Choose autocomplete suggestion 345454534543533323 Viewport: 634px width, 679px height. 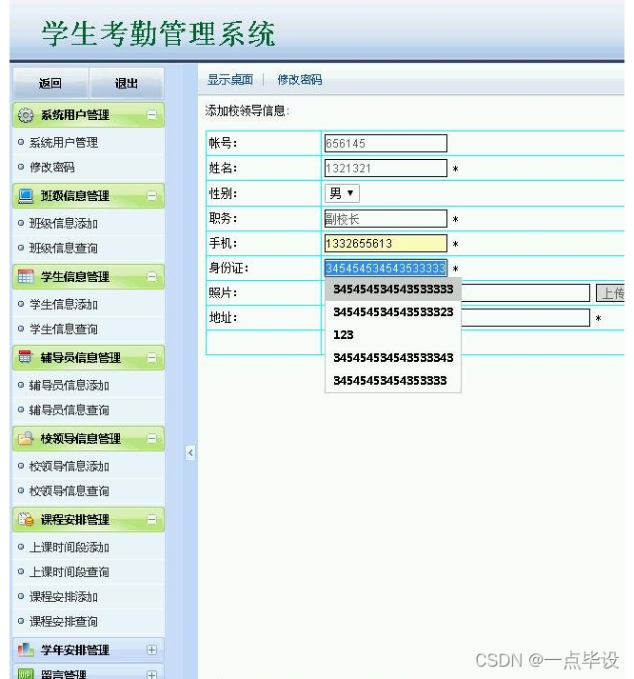pyautogui.click(x=393, y=312)
